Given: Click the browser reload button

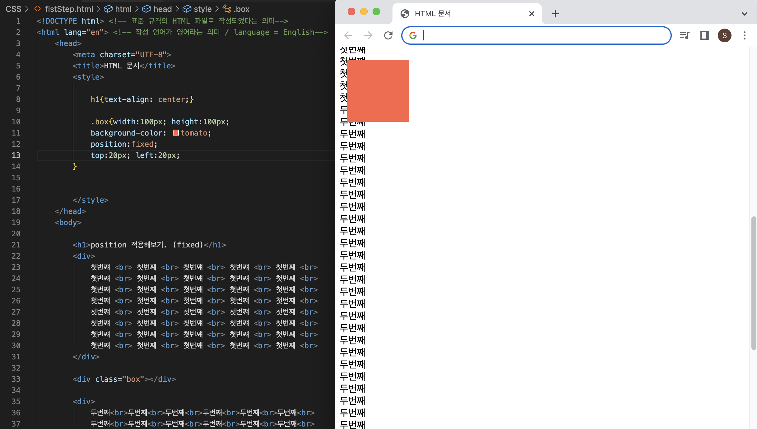Looking at the screenshot, I should click(388, 35).
